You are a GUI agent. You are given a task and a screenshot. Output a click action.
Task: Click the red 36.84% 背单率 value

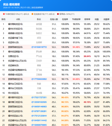(87, 56)
